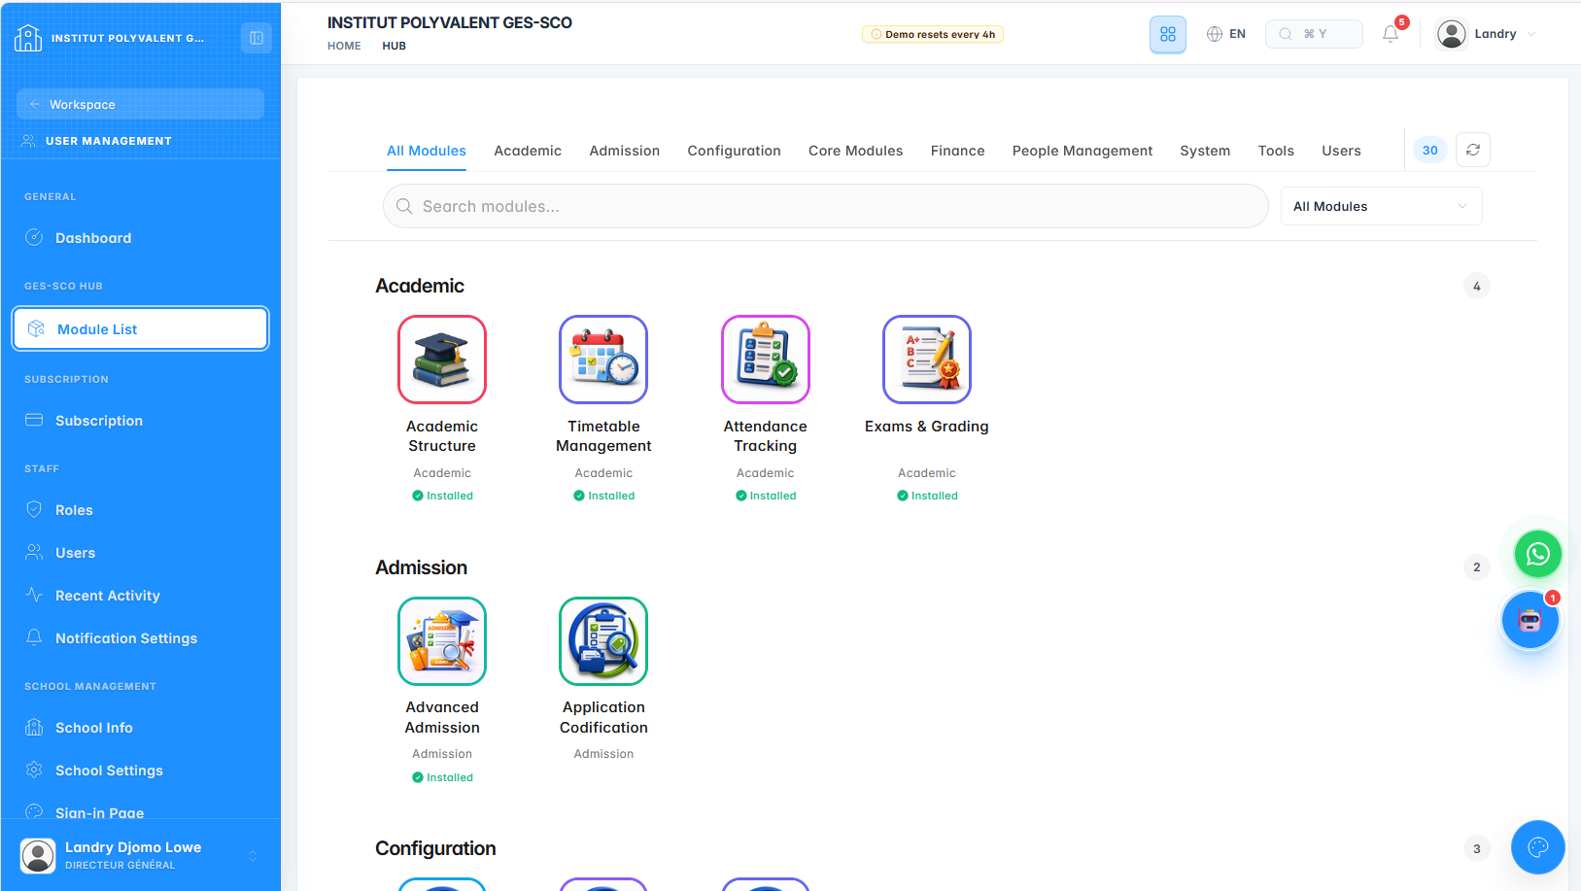Open School Settings from sidebar
The image size is (1581, 891).
(x=140, y=770)
